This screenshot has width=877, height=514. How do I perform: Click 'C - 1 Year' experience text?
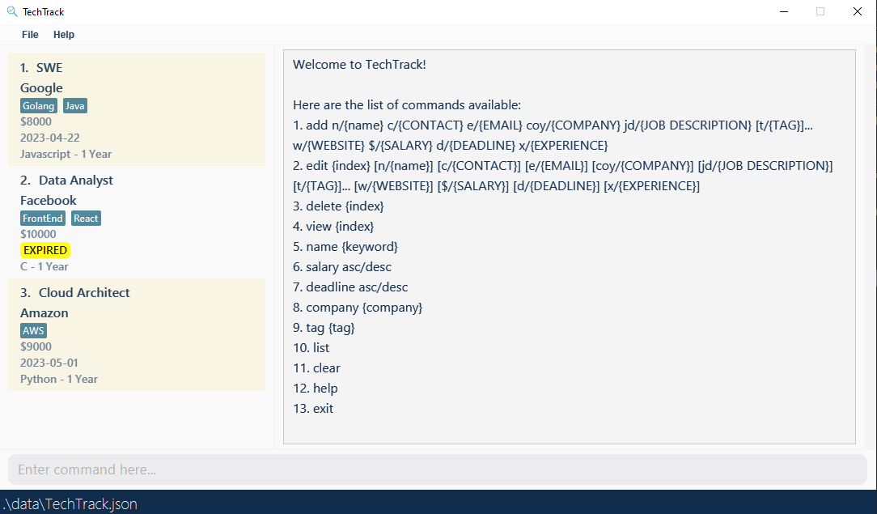tap(44, 266)
